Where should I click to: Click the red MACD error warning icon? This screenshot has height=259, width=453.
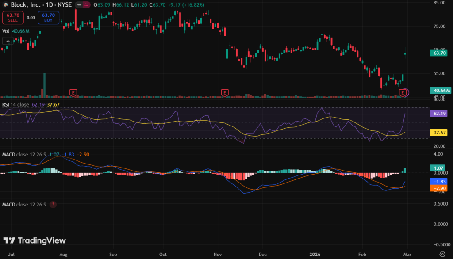(x=53, y=205)
